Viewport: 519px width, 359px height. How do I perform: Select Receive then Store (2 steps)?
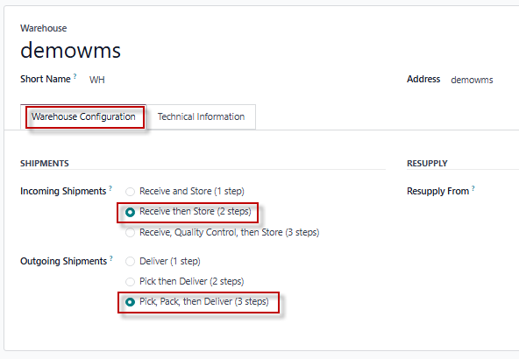coord(130,212)
